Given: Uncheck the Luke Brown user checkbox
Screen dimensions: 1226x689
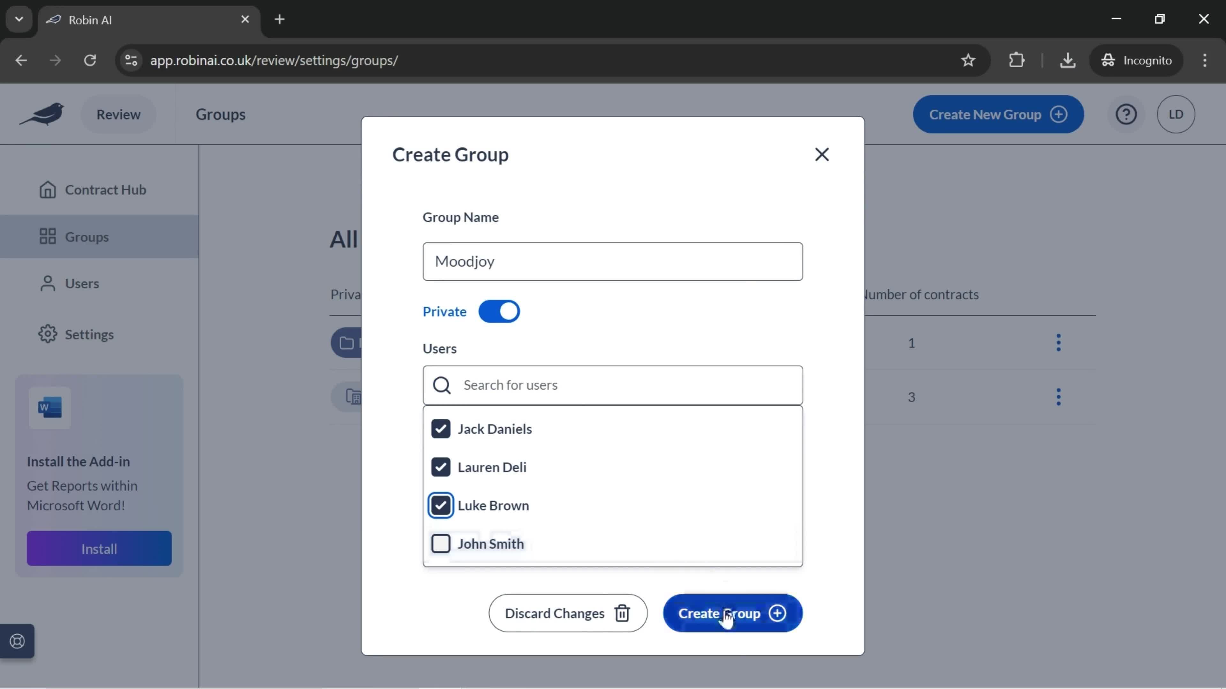Looking at the screenshot, I should pos(440,505).
